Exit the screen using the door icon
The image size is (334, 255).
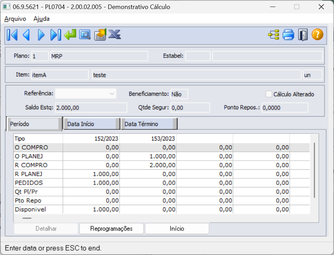303,35
